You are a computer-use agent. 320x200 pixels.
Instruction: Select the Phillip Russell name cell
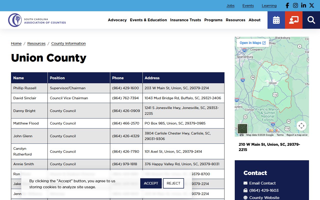click(x=29, y=88)
